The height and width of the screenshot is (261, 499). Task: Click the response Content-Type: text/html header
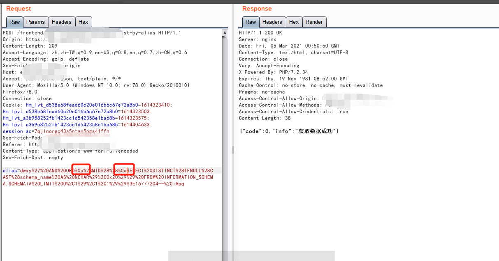coord(293,53)
